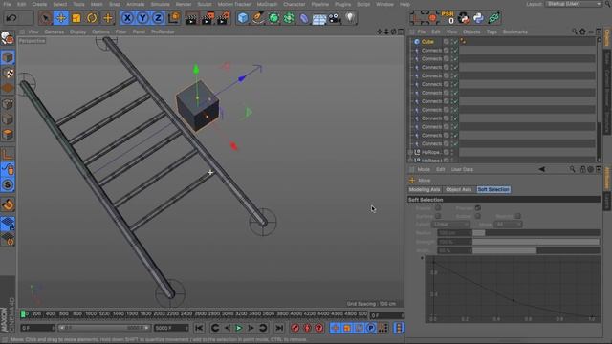Screen dimensions: 612x344
Task: Click the Undo arrow icon
Action: (11, 18)
